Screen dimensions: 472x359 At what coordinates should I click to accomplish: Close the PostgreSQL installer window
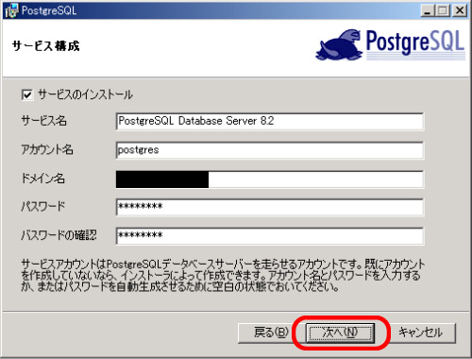(460, 10)
